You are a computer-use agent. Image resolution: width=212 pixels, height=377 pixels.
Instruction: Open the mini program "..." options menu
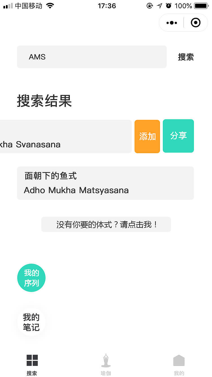[x=171, y=23]
